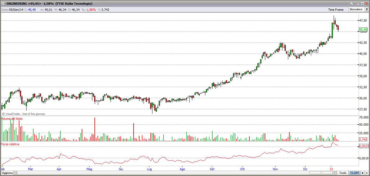Click the horizontal scrollbar thumb

(321, 173)
